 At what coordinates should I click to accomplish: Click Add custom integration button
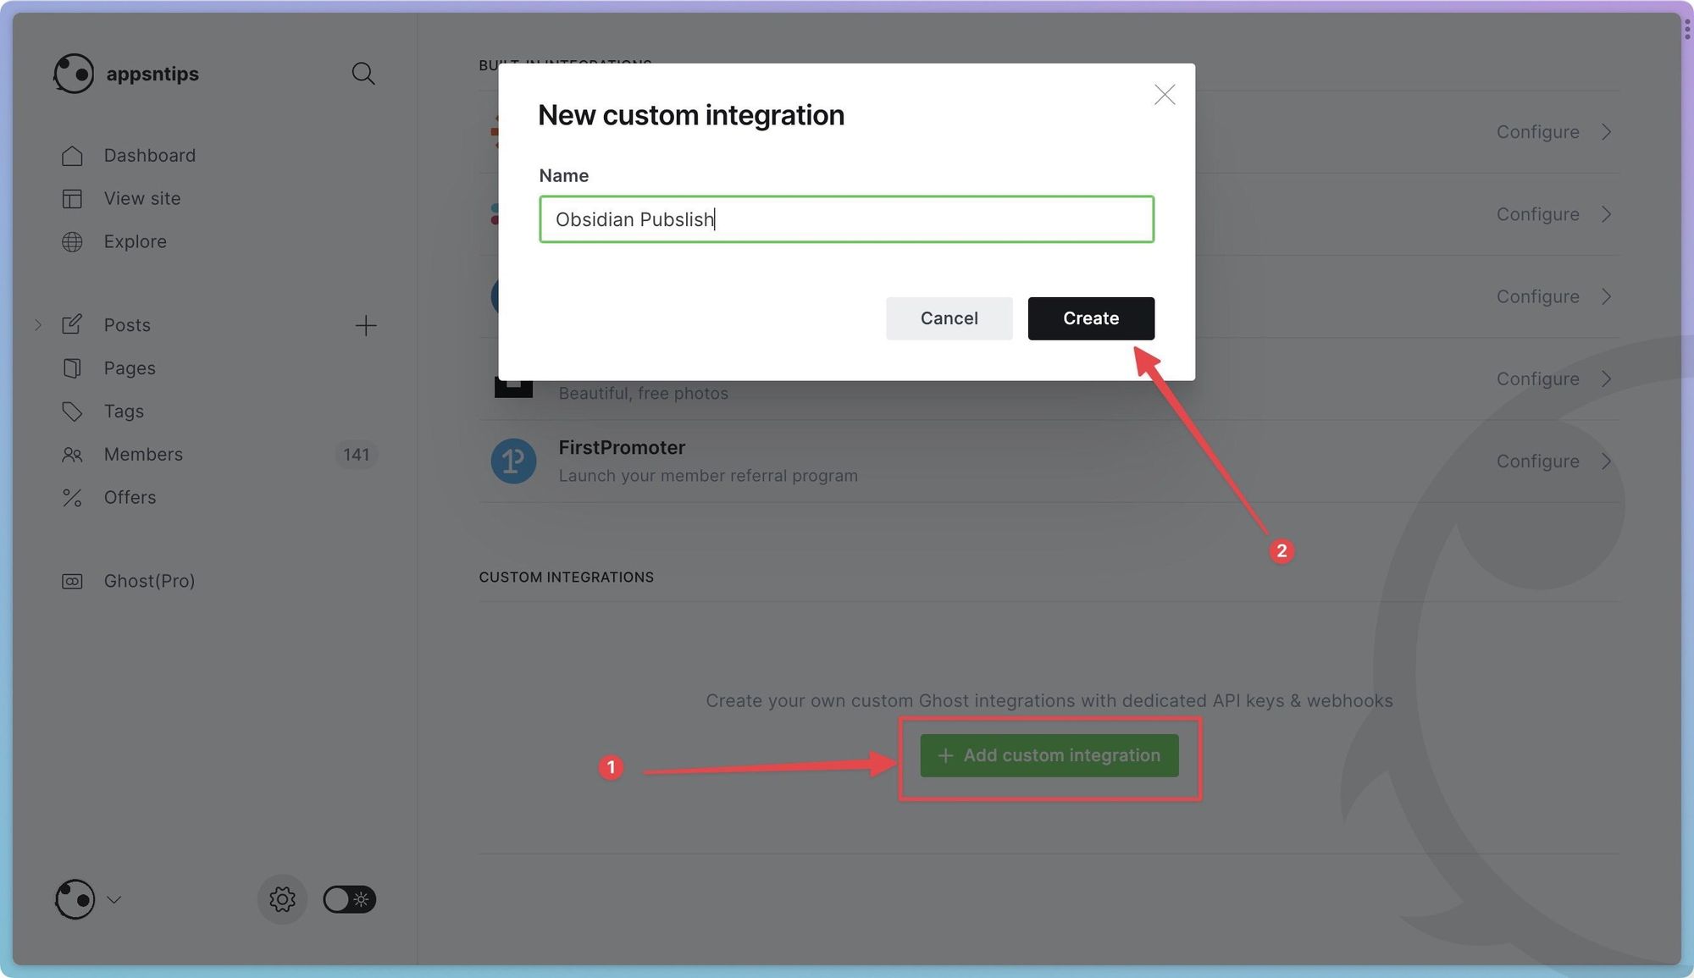1049,755
